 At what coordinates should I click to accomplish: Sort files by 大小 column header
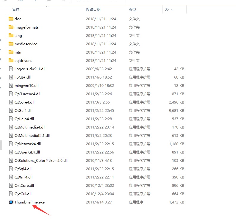168,9
